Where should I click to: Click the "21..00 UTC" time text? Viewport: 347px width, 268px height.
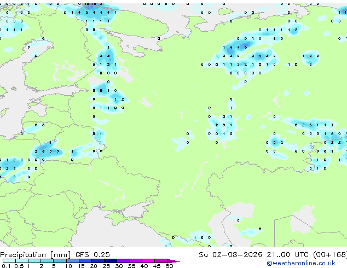click(x=287, y=255)
